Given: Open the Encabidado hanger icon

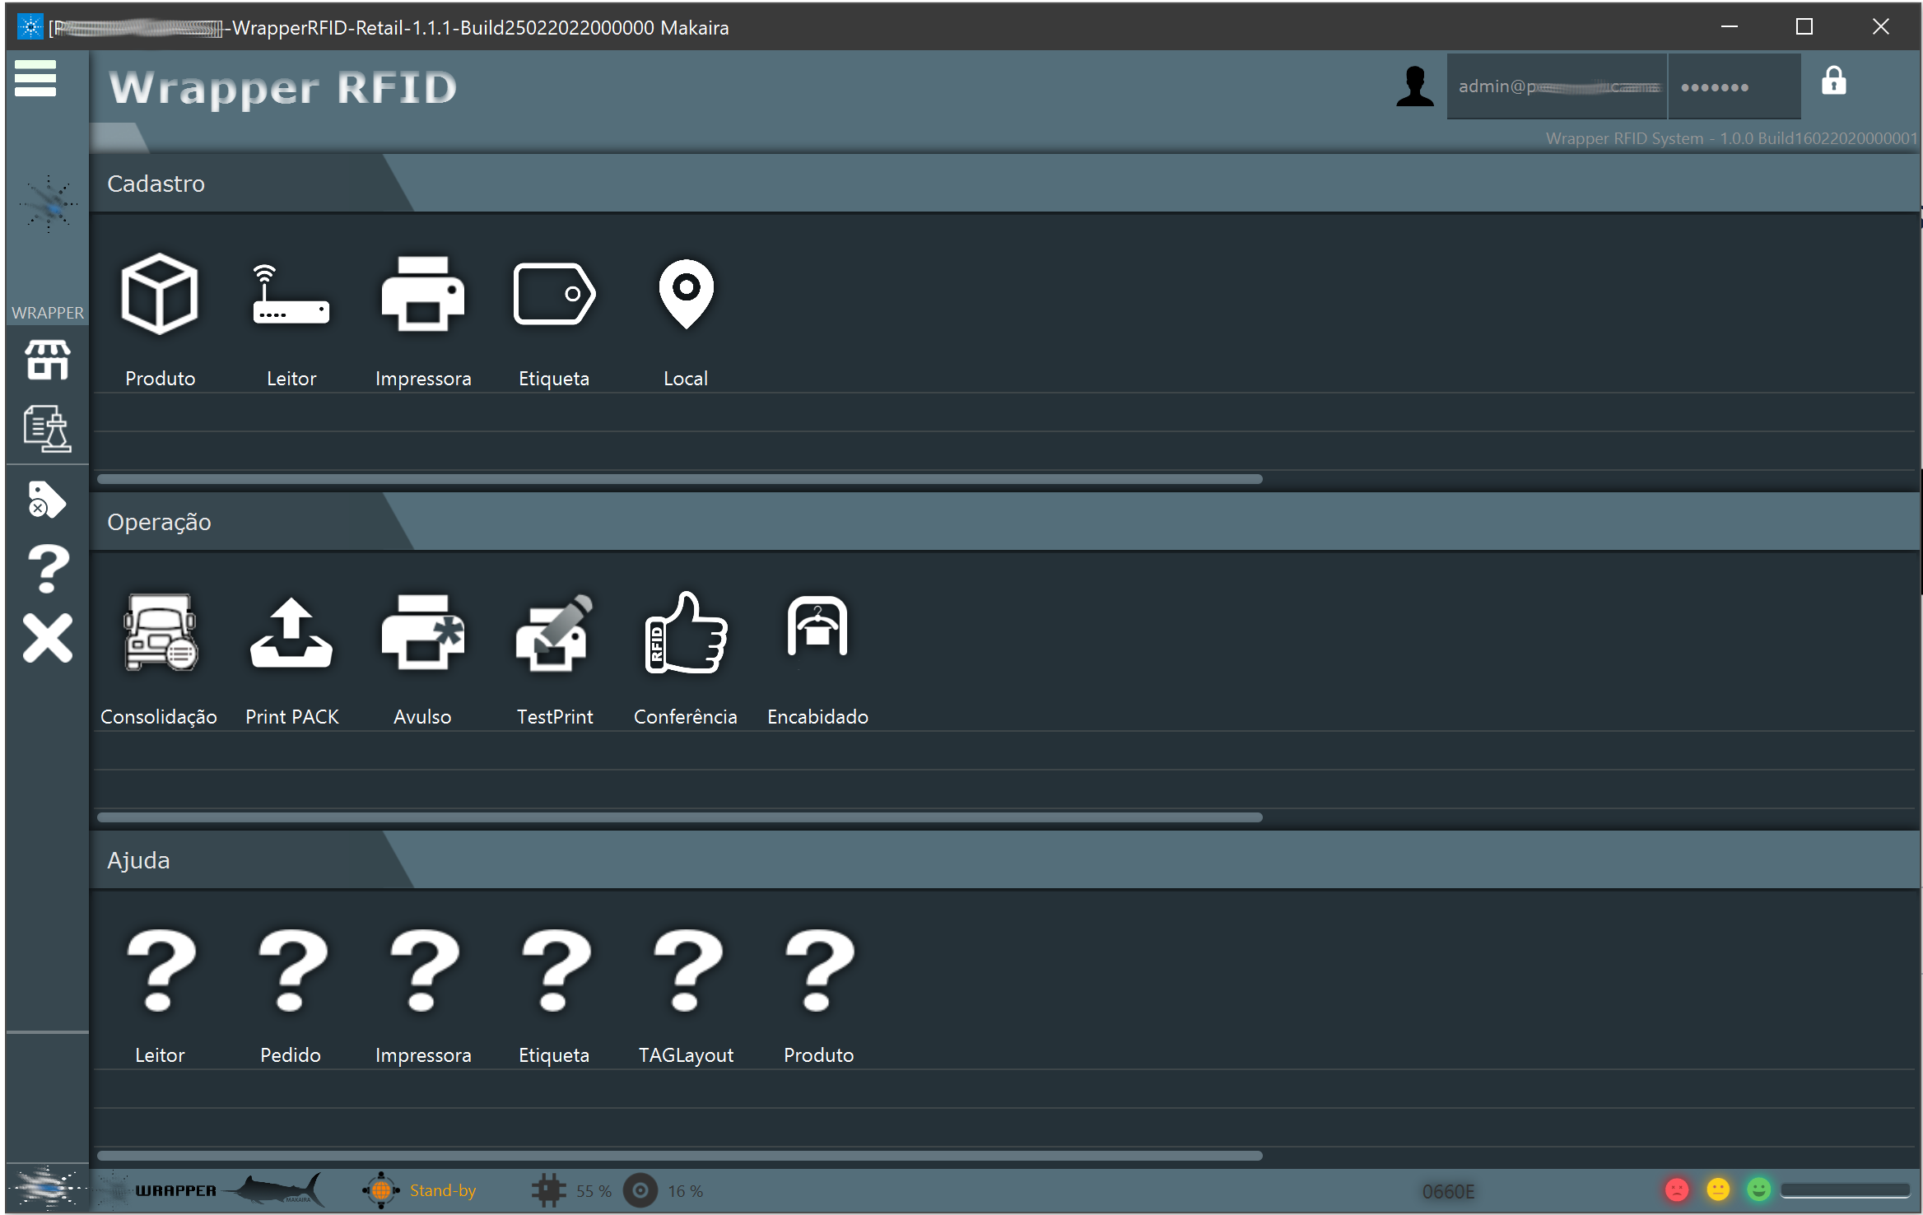Looking at the screenshot, I should 817,626.
